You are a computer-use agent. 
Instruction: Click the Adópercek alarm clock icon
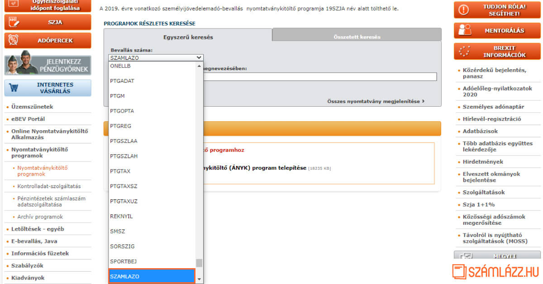point(14,40)
